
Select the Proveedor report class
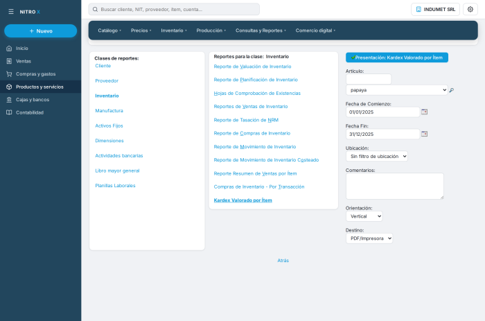pos(107,80)
